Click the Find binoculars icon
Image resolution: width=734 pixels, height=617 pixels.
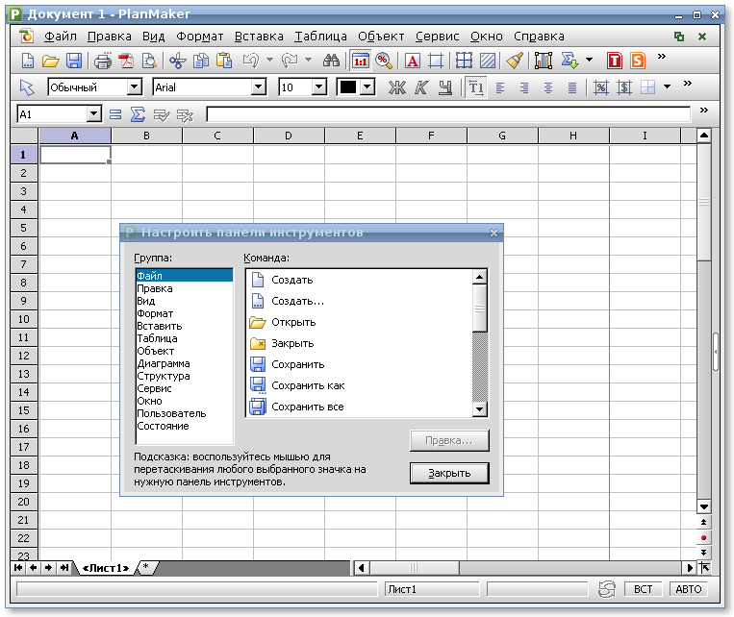click(331, 61)
